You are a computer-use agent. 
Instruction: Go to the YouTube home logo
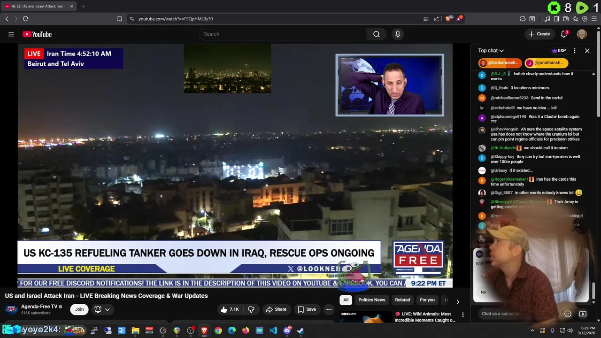pyautogui.click(x=37, y=34)
